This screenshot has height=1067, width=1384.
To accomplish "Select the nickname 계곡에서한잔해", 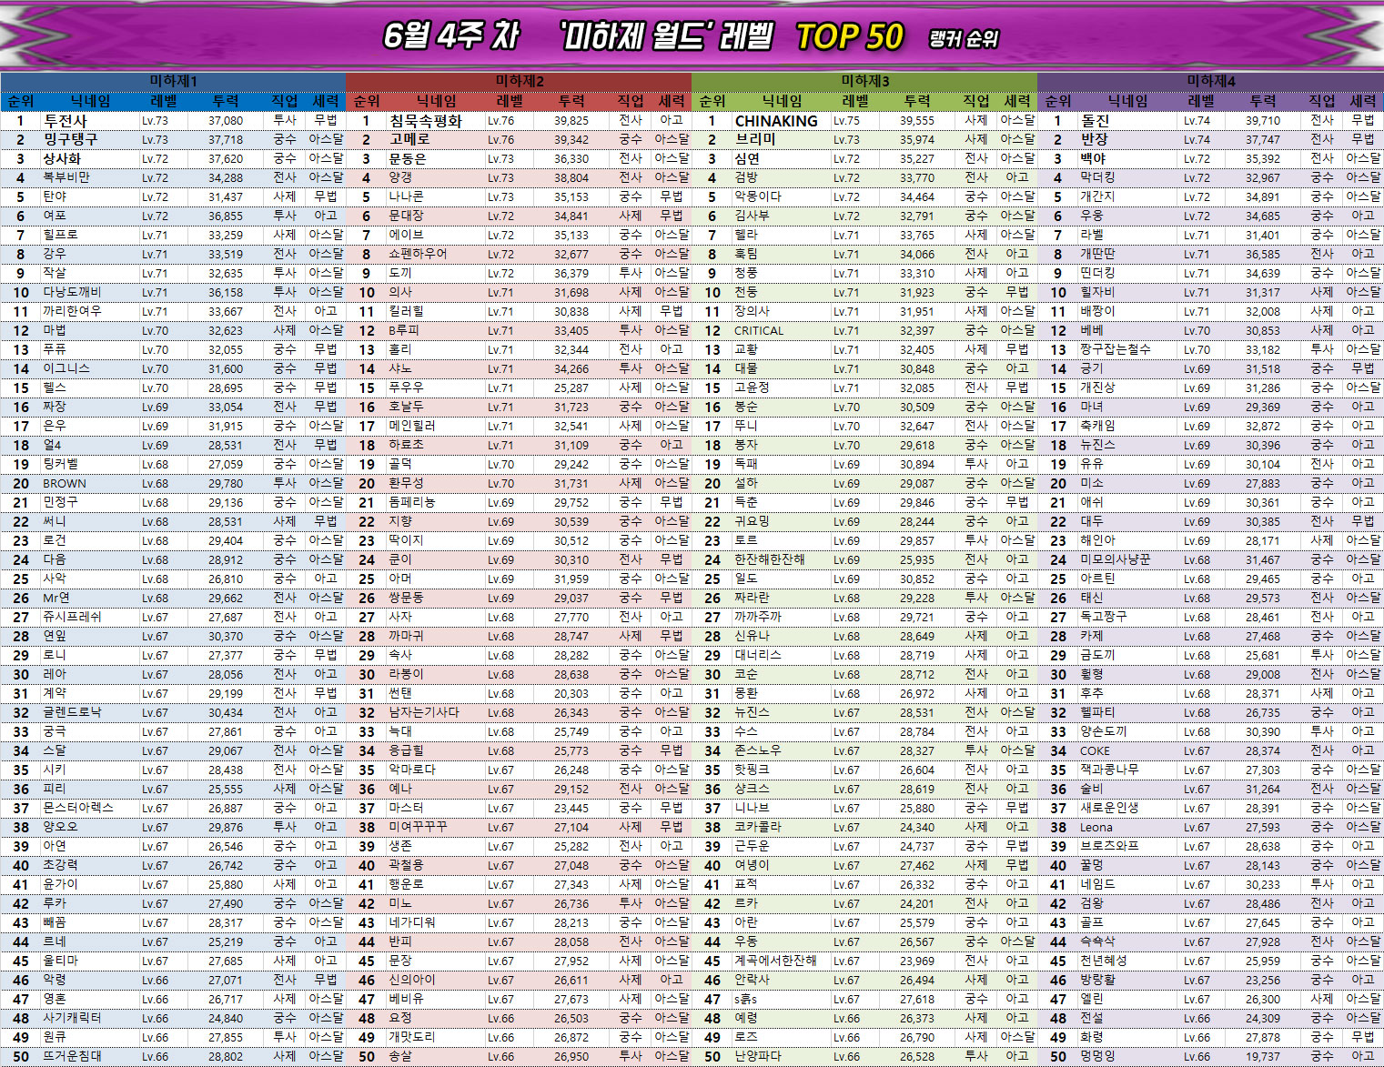I will (x=775, y=961).
